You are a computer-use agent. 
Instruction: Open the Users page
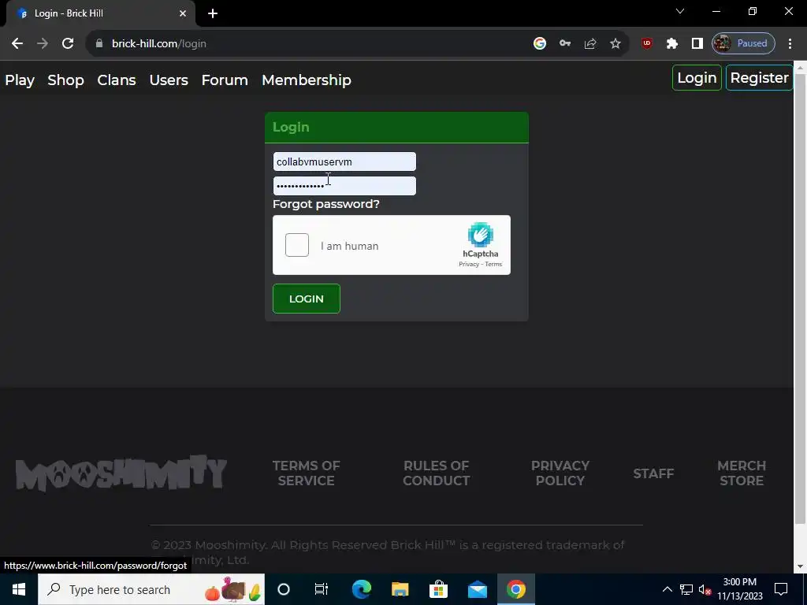(169, 80)
